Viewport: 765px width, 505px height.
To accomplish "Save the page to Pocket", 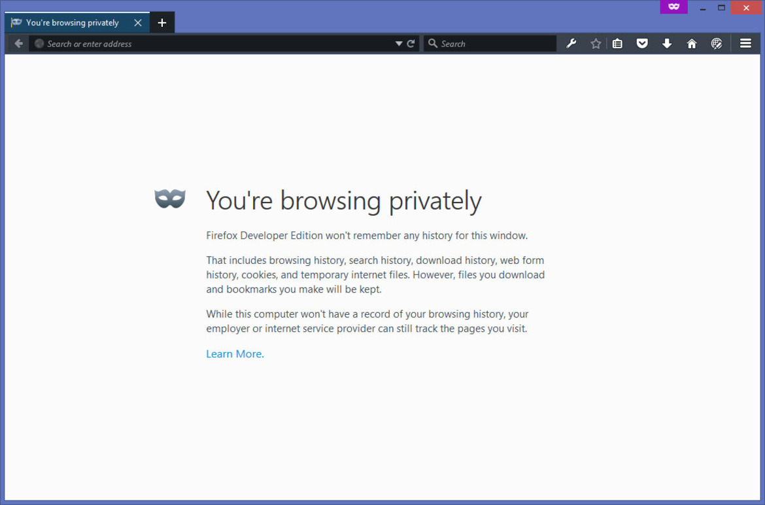I will [642, 43].
